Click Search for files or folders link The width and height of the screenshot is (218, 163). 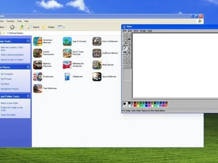point(12,60)
